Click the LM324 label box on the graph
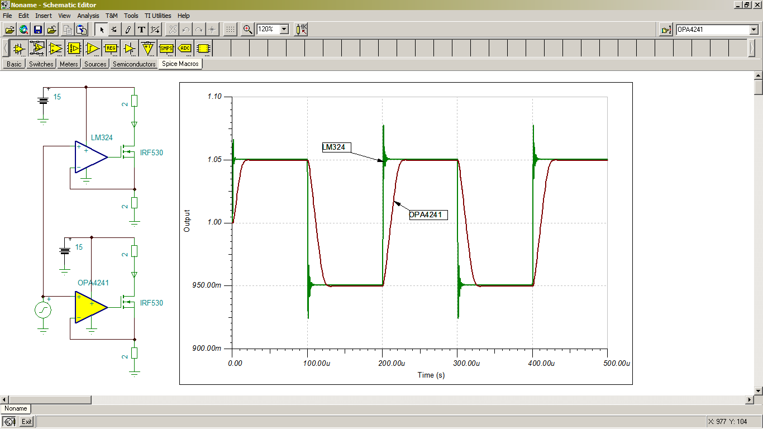Viewport: 763px width, 429px height. point(337,147)
